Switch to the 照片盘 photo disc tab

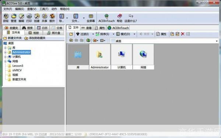tap(54, 33)
